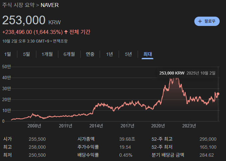Click the 2011년 x-axis label
Image resolution: width=226 pixels, height=161 pixels.
coord(65,126)
